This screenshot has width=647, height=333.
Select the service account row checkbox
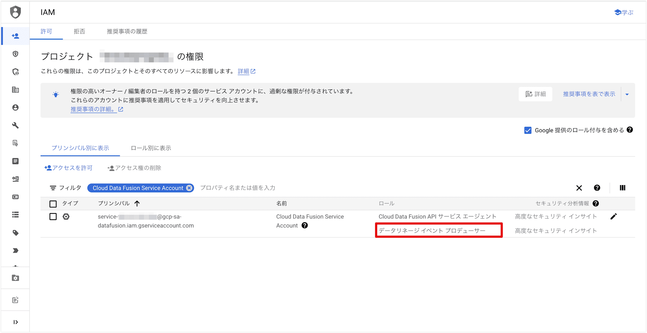pyautogui.click(x=53, y=217)
